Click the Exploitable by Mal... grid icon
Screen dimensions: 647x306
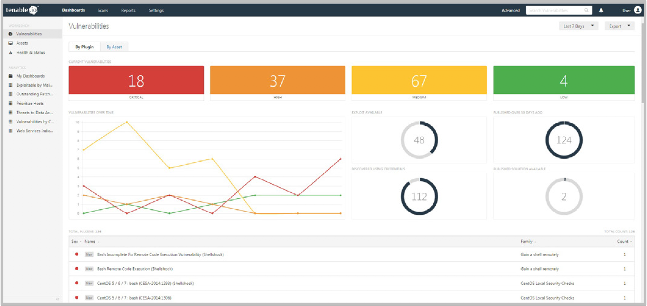pyautogui.click(x=10, y=85)
